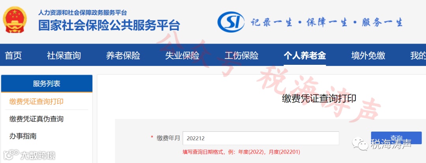Image resolution: width=426 pixels, height=163 pixels.
Task: Open the 首页 home tab
Action: [x=13, y=56]
